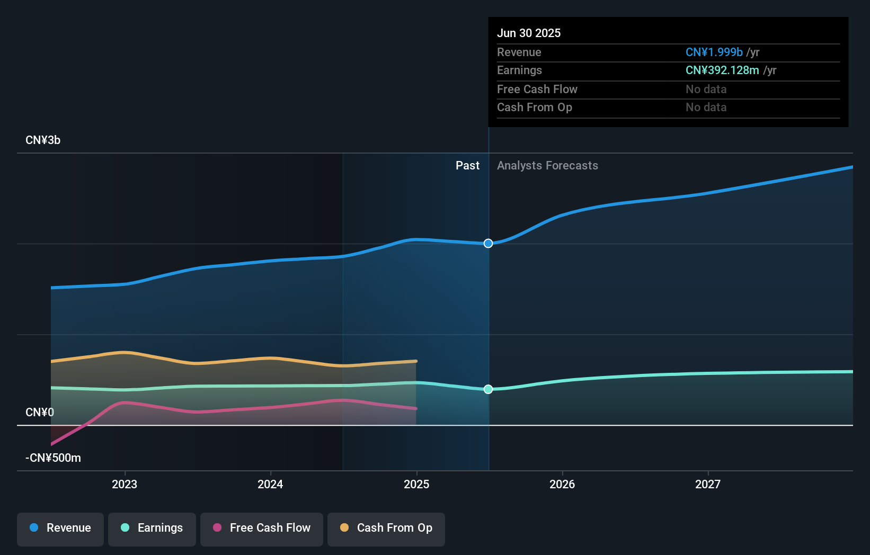Toggle the Revenue series visibility
The image size is (870, 555).
point(60,528)
